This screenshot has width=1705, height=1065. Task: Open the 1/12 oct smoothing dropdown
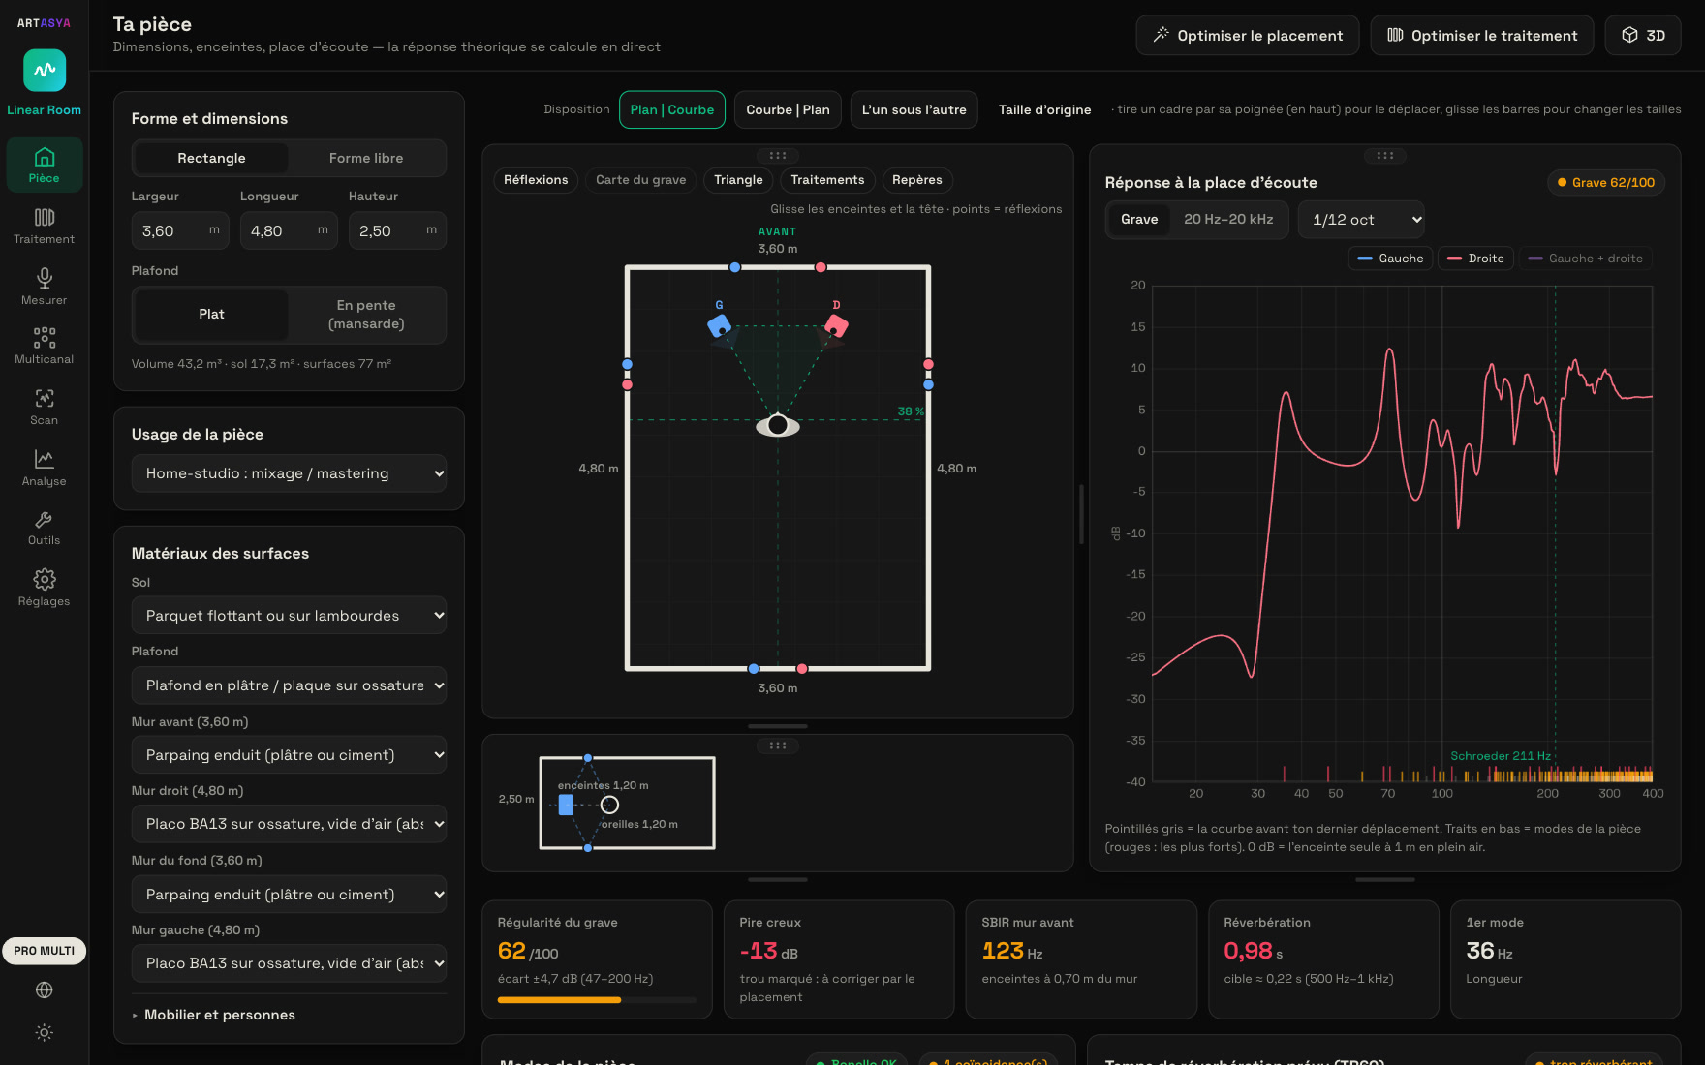[x=1361, y=220]
